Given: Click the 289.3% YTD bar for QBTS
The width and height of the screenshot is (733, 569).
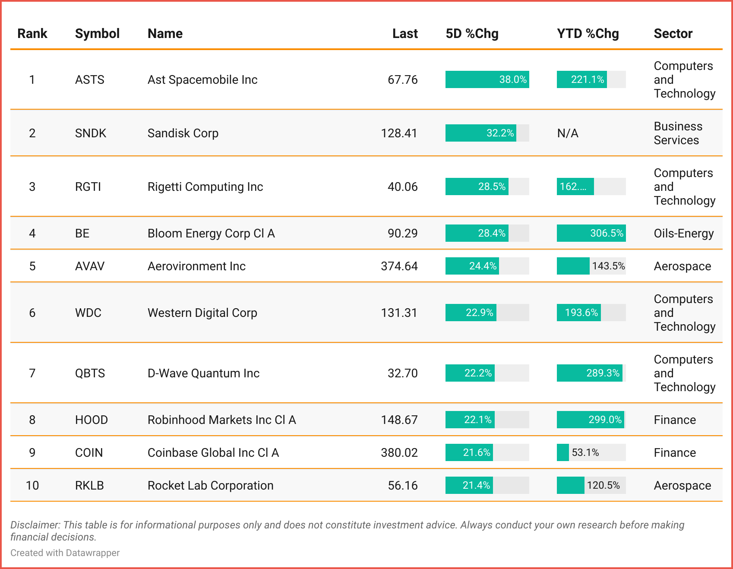Looking at the screenshot, I should click(589, 373).
